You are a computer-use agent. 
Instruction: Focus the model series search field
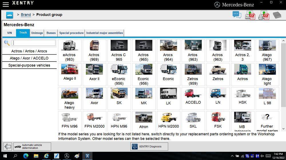pos(33,43)
